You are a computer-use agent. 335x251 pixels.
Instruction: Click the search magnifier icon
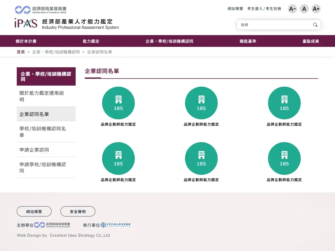tap(315, 25)
